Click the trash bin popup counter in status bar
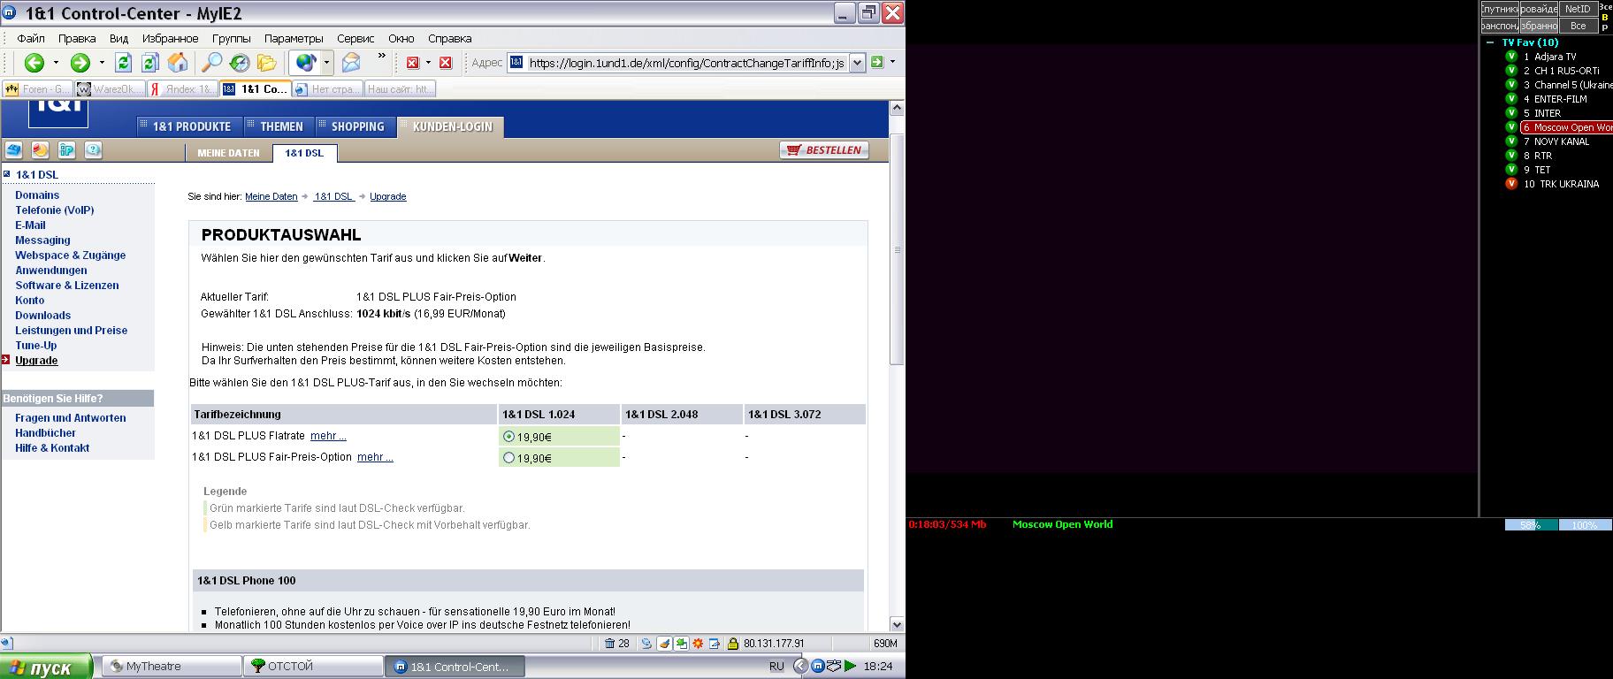Image resolution: width=1613 pixels, height=679 pixels. (617, 644)
